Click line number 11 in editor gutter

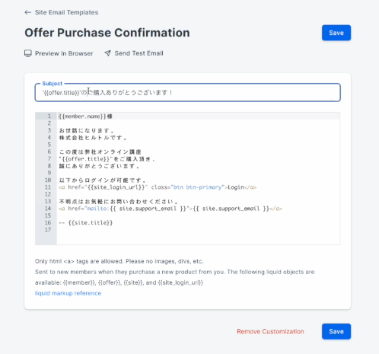[x=48, y=187]
